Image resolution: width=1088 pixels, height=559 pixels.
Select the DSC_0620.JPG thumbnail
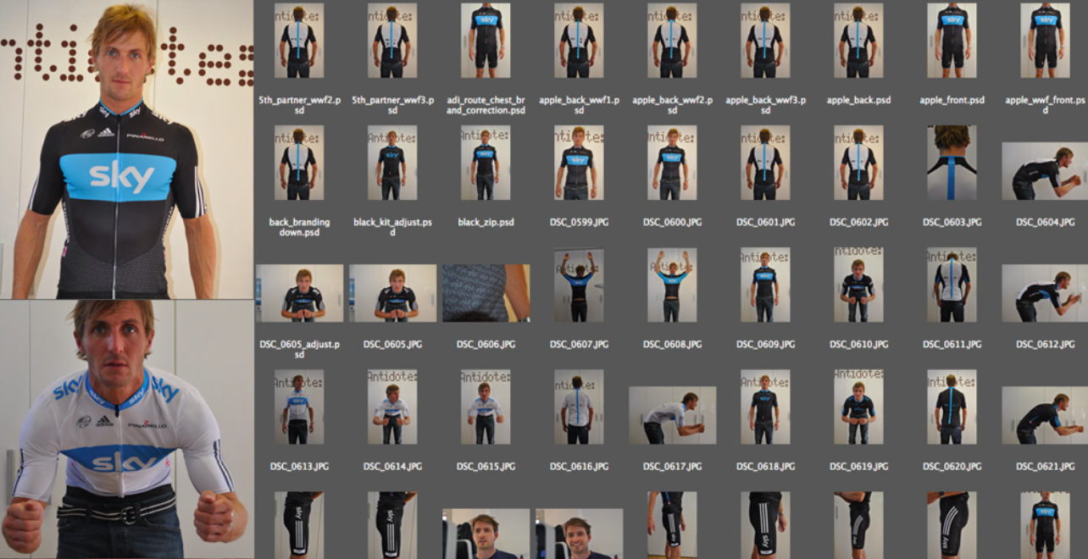point(952,407)
